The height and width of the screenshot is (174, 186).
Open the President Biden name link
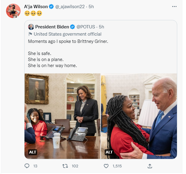pos(52,27)
